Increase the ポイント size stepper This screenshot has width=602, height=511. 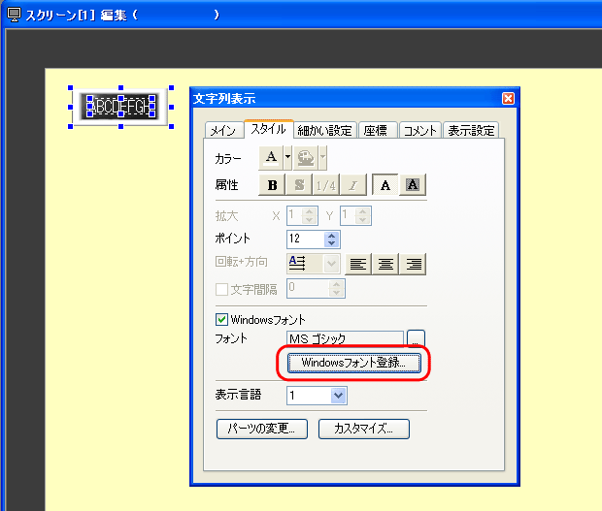[x=332, y=235]
